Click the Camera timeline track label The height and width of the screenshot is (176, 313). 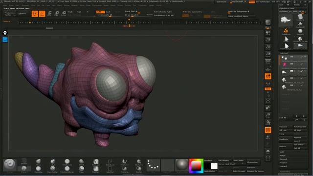click(x=6, y=21)
